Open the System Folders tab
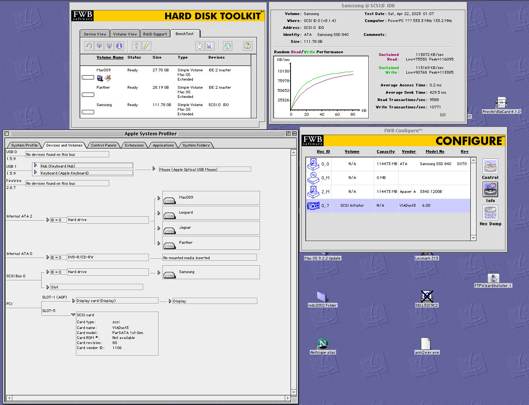 pyautogui.click(x=196, y=145)
